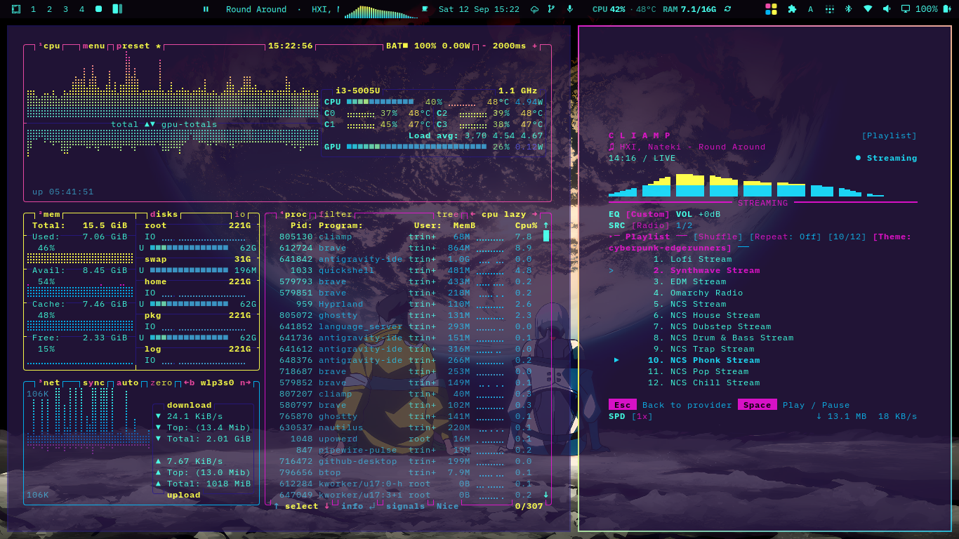
Task: Click the window layout icon after workspaces
Action: [x=117, y=9]
